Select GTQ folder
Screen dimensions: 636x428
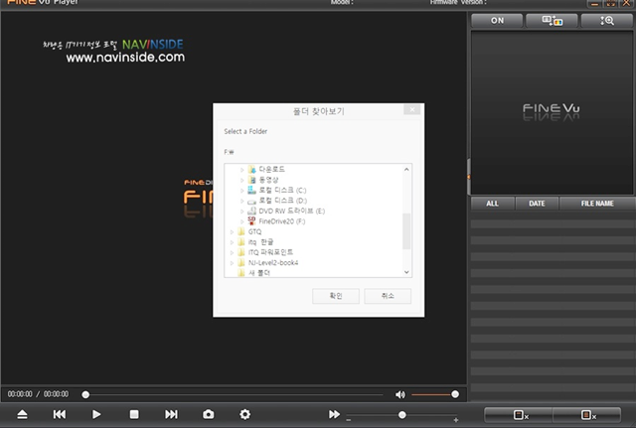coord(254,231)
